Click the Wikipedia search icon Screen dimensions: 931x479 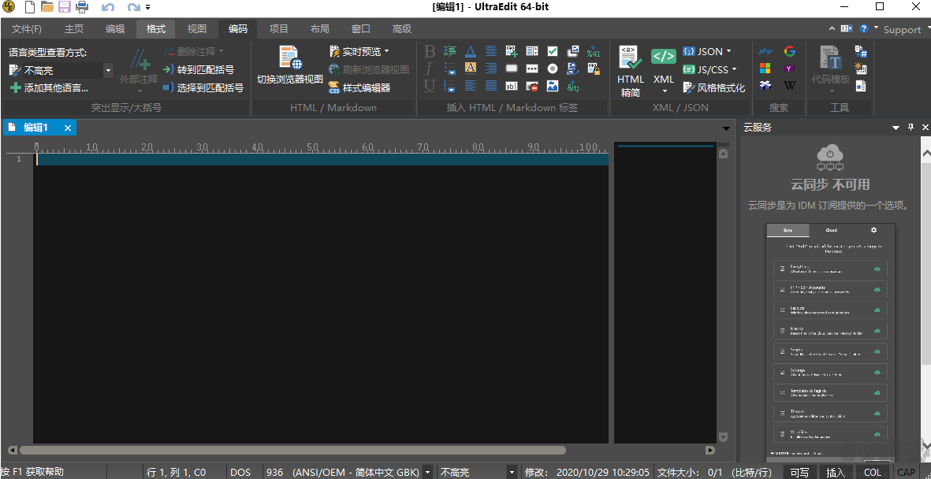click(x=791, y=85)
